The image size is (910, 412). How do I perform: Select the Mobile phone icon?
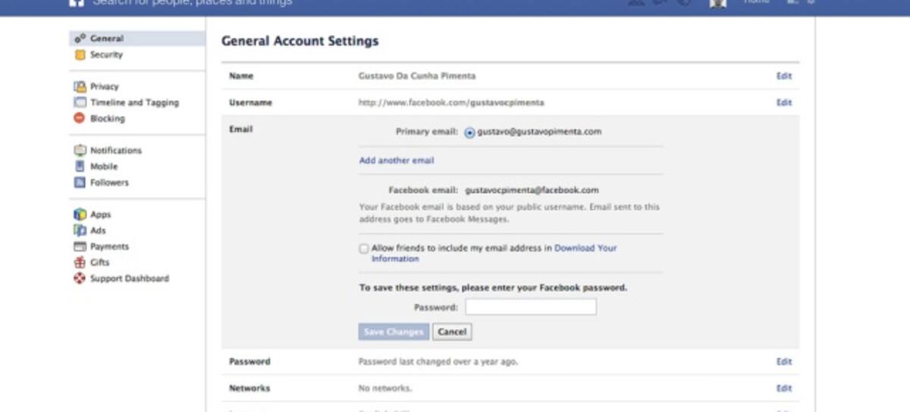[80, 167]
